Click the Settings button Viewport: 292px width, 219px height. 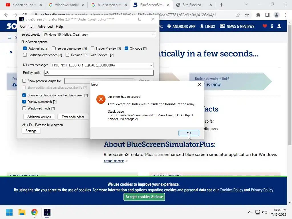click(x=31, y=131)
